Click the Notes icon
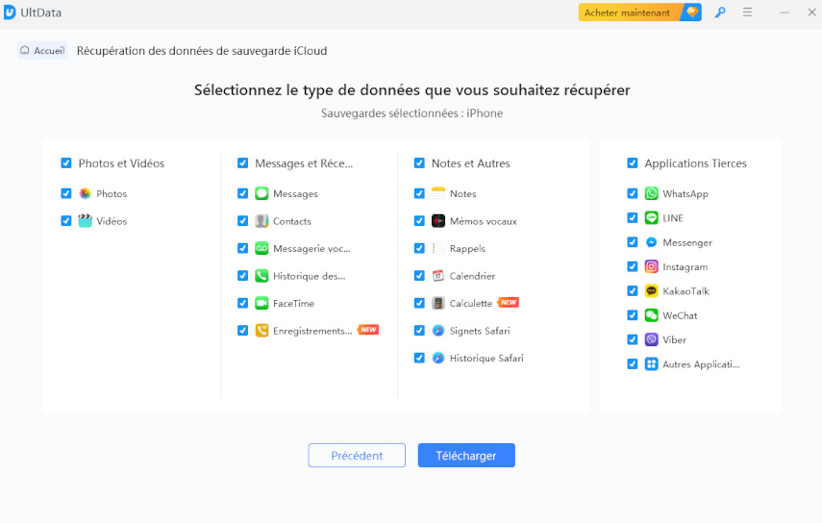The height and width of the screenshot is (523, 822). (438, 193)
